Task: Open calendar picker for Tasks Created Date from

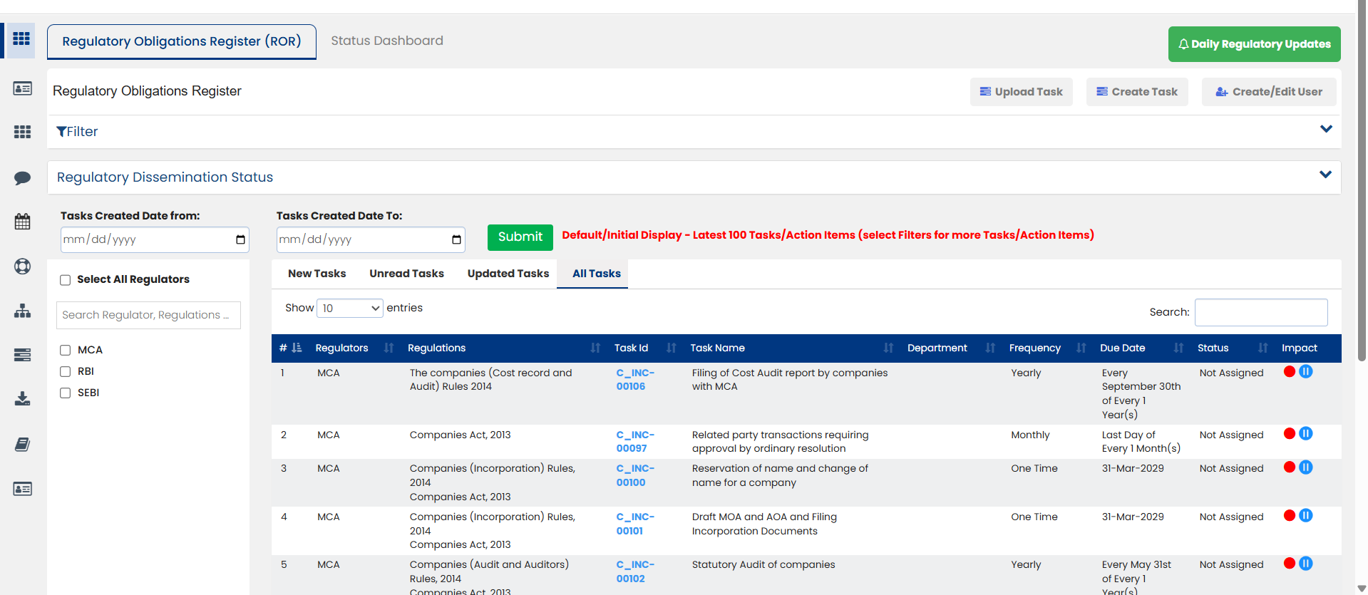Action: pos(240,239)
